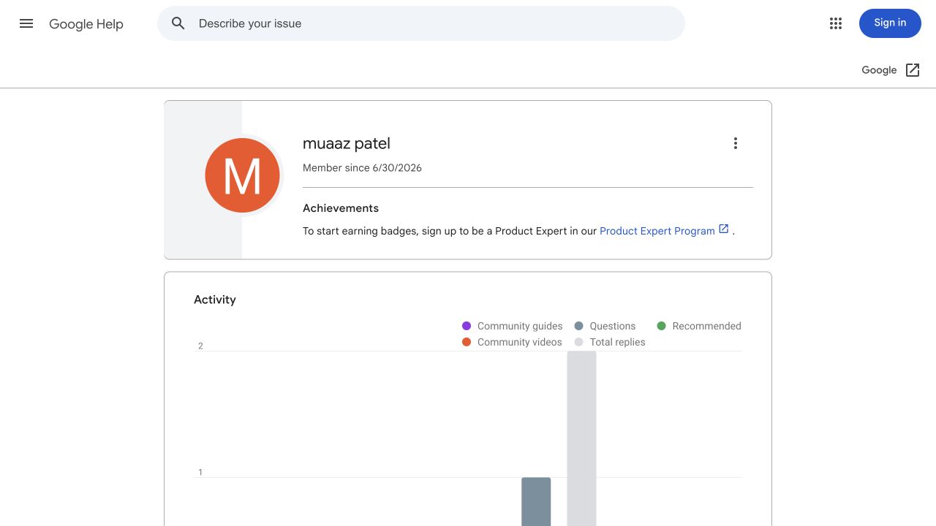This screenshot has height=526, width=936.
Task: Click the Questions bar in the chart
Action: pyautogui.click(x=536, y=502)
